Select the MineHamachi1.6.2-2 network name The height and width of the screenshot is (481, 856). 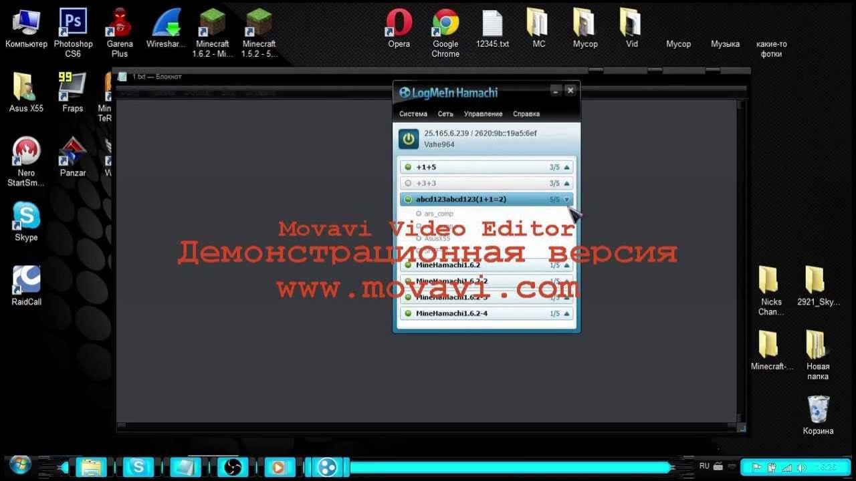[452, 281]
